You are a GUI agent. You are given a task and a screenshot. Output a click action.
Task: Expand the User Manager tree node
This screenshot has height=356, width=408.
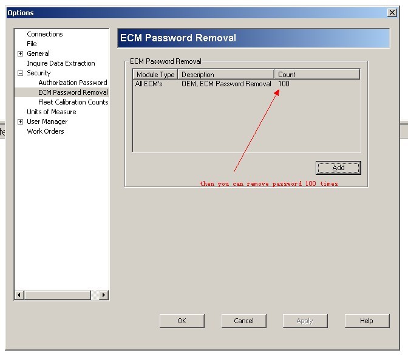[x=21, y=122]
